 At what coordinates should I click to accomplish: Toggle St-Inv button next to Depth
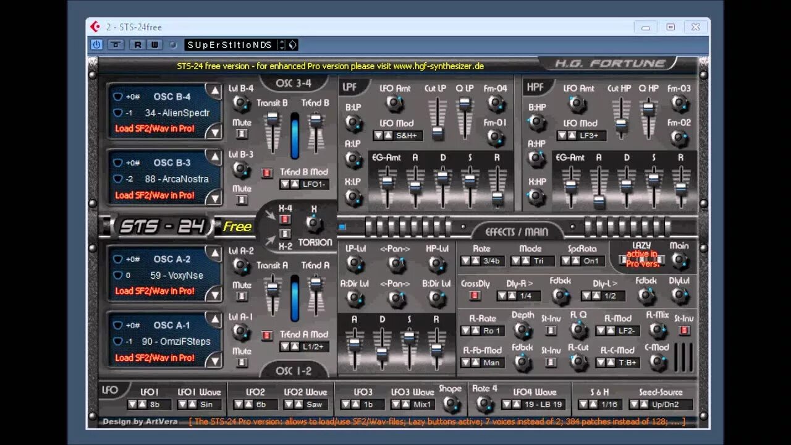point(551,330)
